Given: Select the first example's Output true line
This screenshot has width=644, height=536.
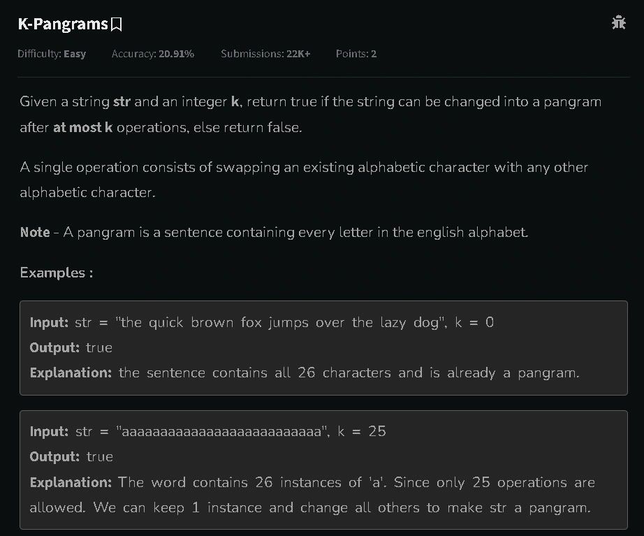Looking at the screenshot, I should (x=71, y=348).
